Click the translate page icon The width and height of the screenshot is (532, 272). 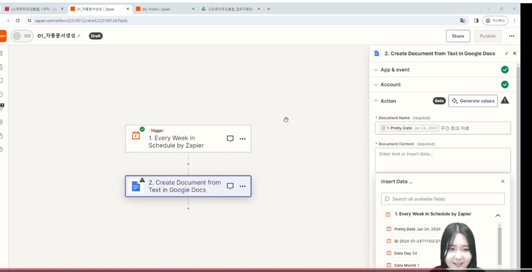coord(462,21)
